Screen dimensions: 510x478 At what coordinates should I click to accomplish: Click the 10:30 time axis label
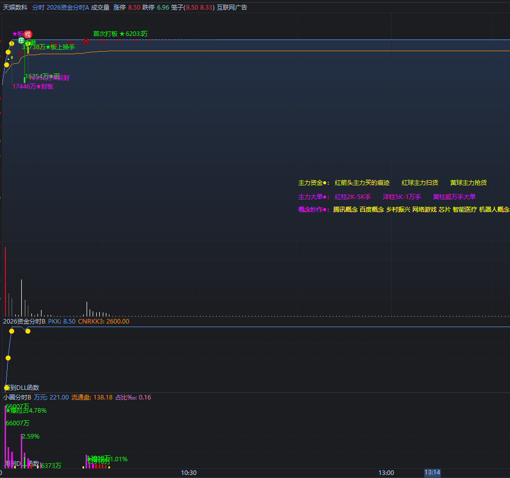coord(188,473)
